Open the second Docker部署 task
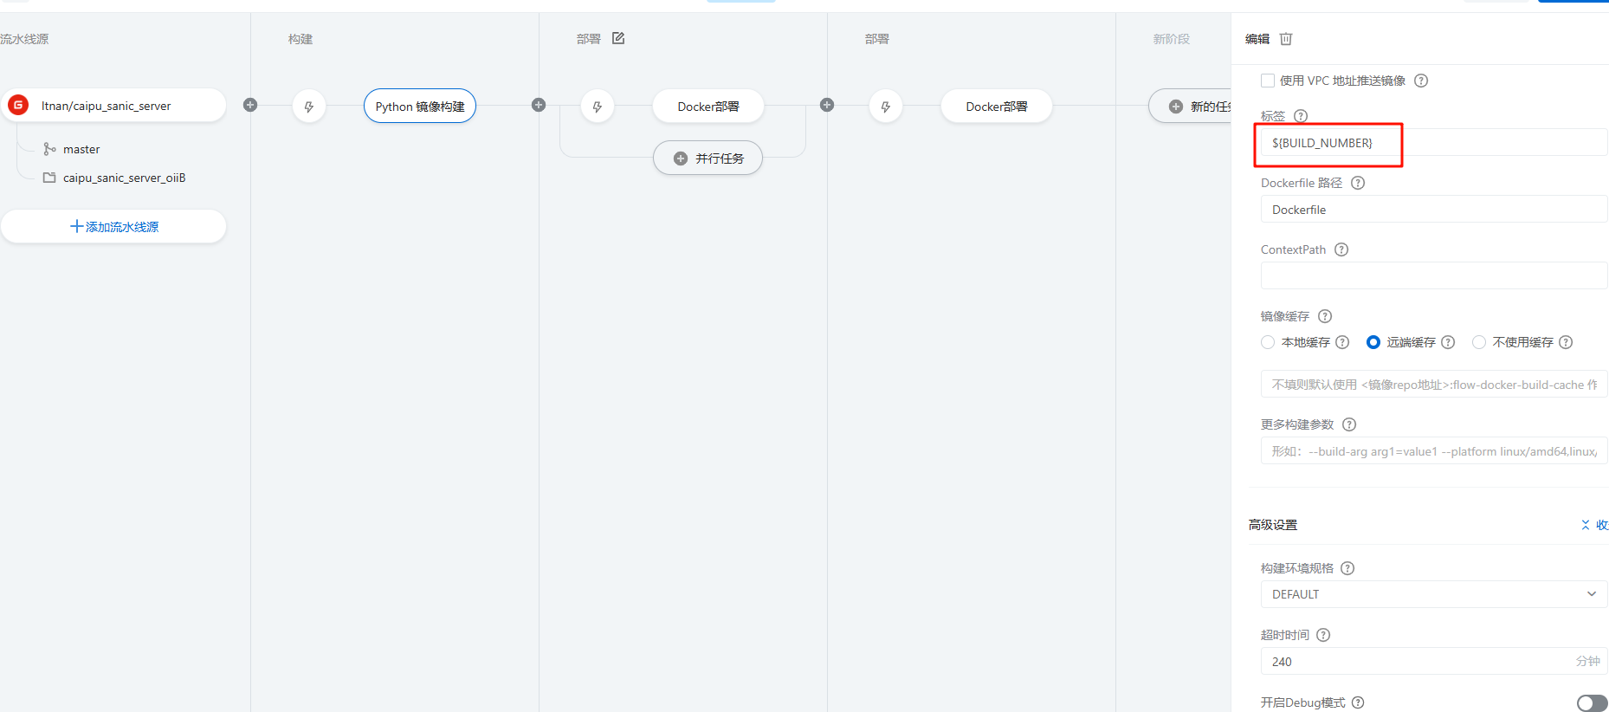 pyautogui.click(x=997, y=107)
